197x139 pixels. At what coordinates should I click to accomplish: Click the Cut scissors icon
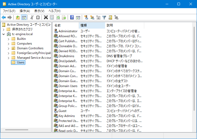pyautogui.click(x=32, y=17)
